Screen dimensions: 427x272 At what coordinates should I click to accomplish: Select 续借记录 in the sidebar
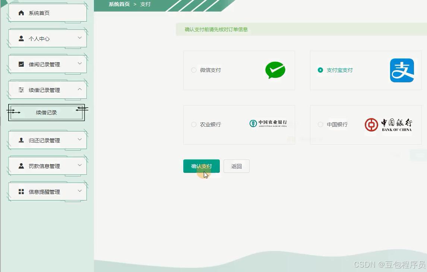tap(46, 112)
